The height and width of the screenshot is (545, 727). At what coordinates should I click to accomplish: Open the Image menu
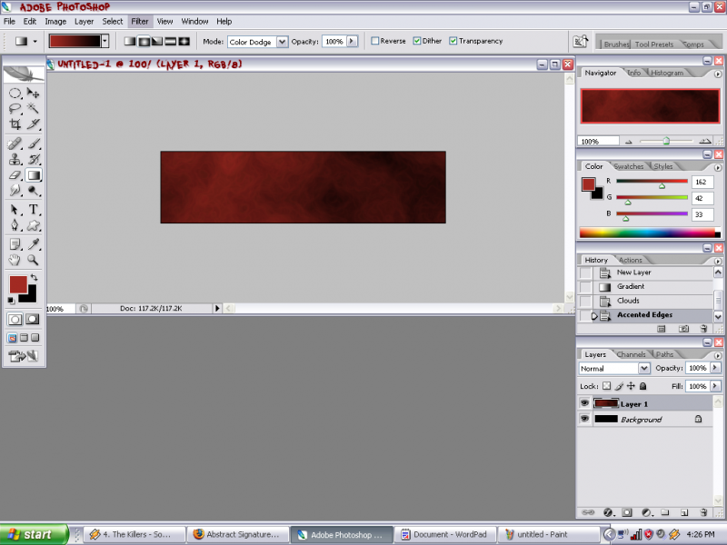[x=55, y=21]
